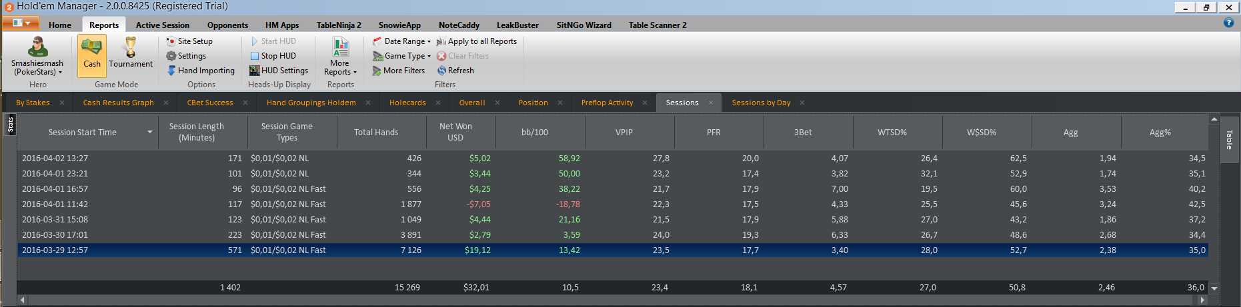Switch to the By Stakes report tab
Viewport: 1241px width, 307px height.
pyautogui.click(x=33, y=103)
